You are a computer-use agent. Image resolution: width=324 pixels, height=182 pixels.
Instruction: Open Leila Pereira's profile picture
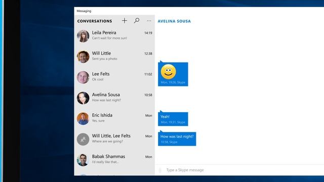[83, 36]
